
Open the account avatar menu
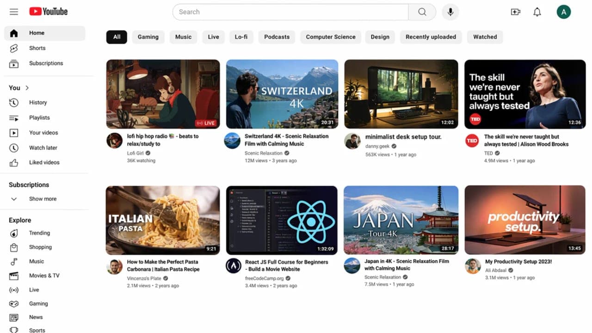click(563, 12)
